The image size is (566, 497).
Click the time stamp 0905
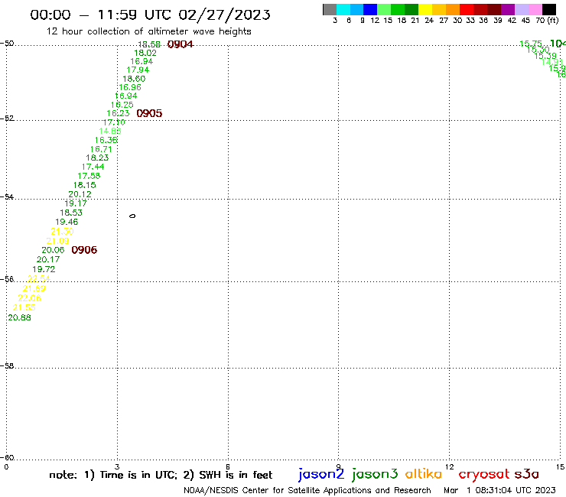(149, 113)
